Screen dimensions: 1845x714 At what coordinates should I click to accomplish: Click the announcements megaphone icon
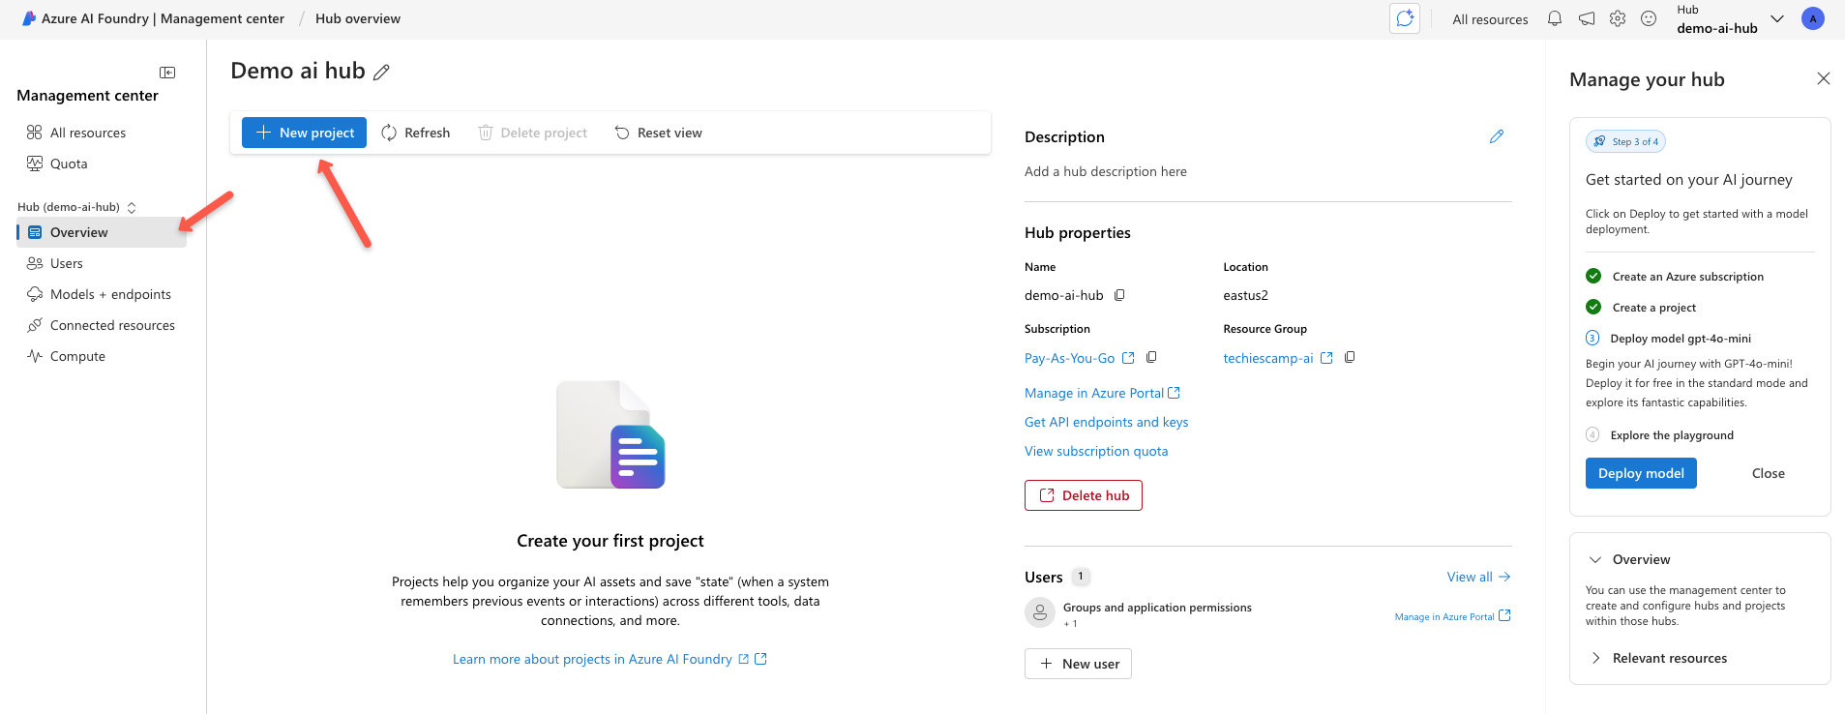(1587, 18)
